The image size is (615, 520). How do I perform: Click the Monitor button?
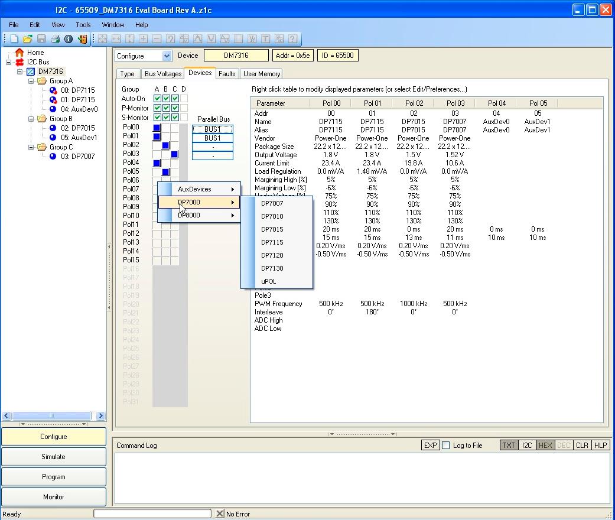click(54, 497)
